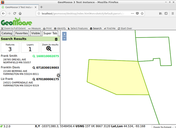Click the Features count box
Image resolution: width=176 pixels, height=128 pixels.
10,47
